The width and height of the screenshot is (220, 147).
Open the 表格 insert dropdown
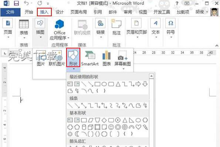click(24, 29)
